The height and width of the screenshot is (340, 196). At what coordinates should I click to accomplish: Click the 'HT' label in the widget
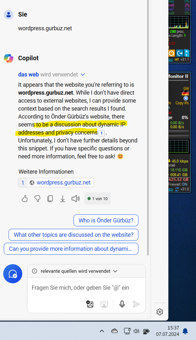[177, 59]
